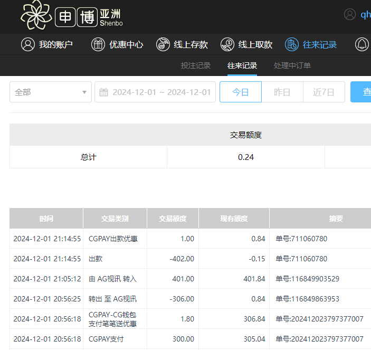Switch to the 处理中订单 tab
Image resolution: width=371 pixels, height=350 pixels.
292,66
